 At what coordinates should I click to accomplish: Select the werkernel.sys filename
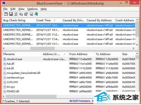[x=15, y=77]
